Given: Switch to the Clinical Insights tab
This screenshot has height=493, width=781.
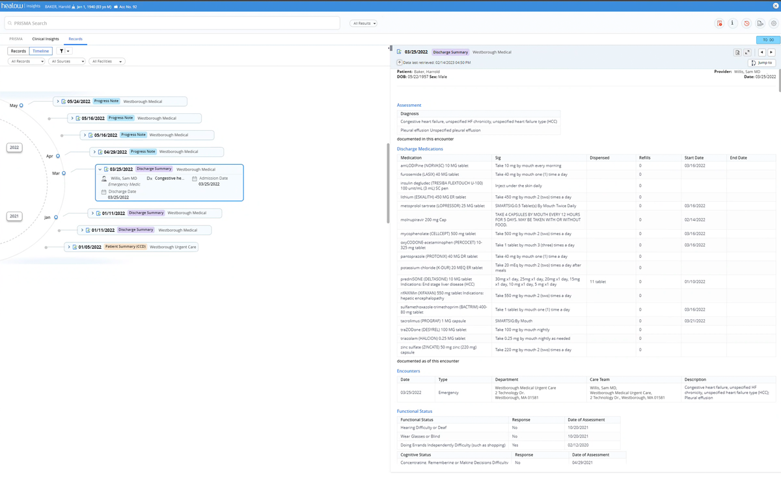Looking at the screenshot, I should coord(46,38).
